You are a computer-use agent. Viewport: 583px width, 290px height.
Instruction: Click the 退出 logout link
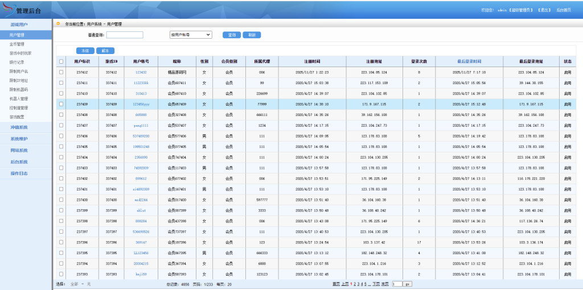click(544, 10)
